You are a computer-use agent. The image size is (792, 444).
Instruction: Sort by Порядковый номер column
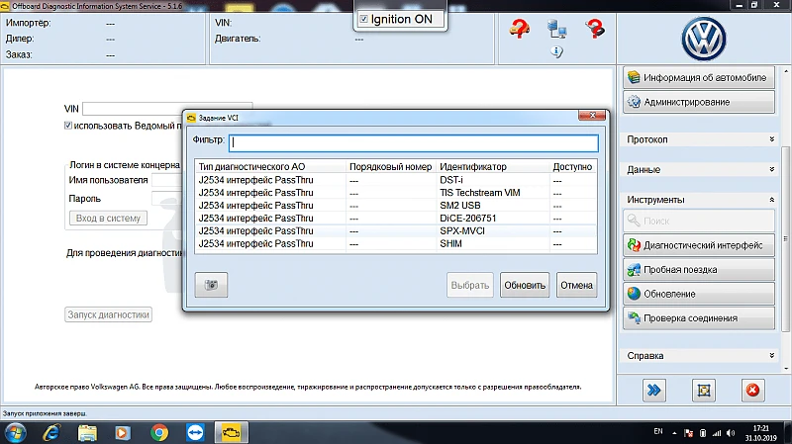(391, 166)
